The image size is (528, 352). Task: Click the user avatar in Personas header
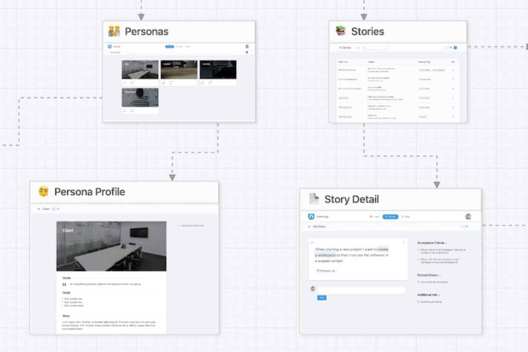coord(247,46)
